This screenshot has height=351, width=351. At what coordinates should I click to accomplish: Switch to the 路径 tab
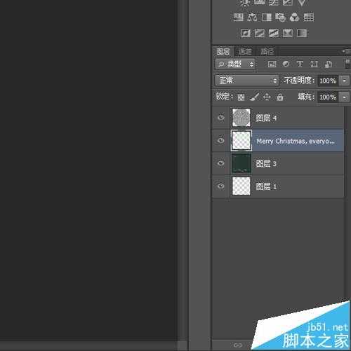[267, 51]
